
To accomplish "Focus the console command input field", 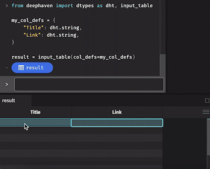I will (89, 84).
